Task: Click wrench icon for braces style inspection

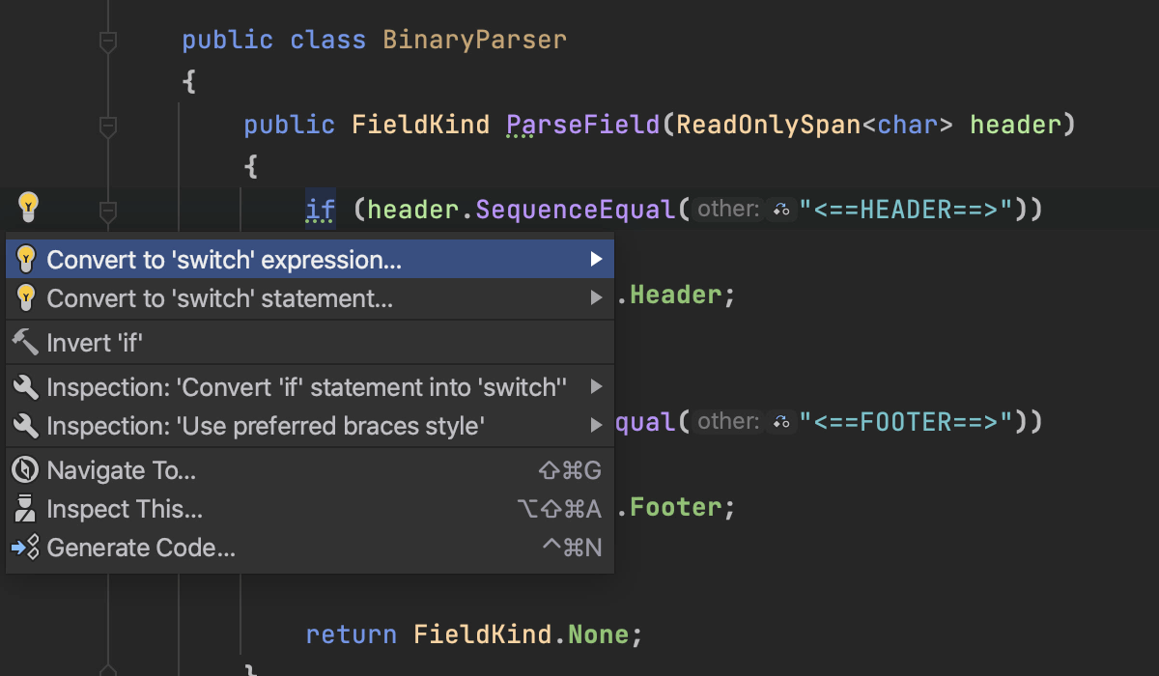Action: click(26, 426)
